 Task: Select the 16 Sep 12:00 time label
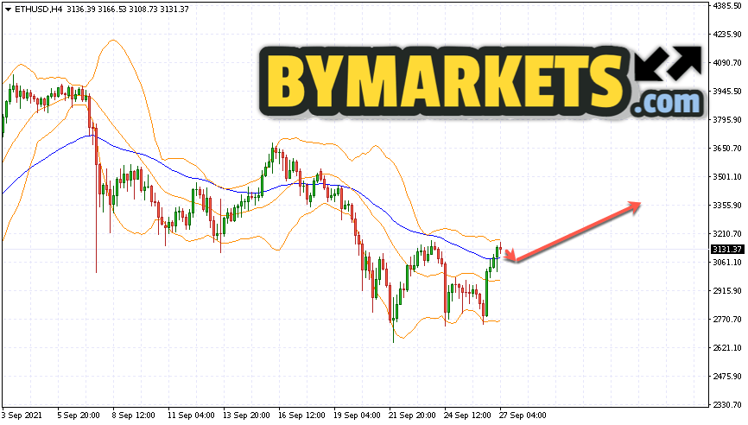coord(301,415)
